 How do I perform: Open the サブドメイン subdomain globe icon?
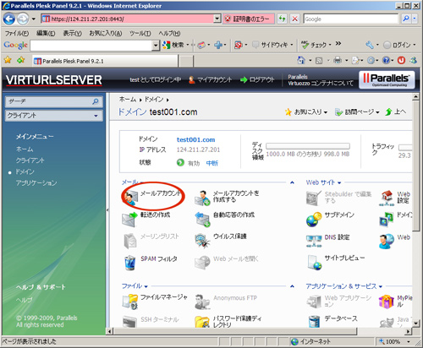click(x=314, y=220)
